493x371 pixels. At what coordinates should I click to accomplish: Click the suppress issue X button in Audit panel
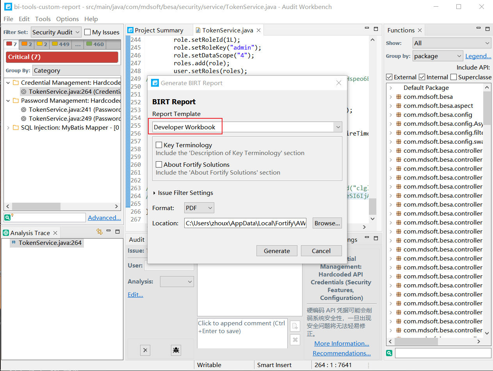tap(145, 350)
